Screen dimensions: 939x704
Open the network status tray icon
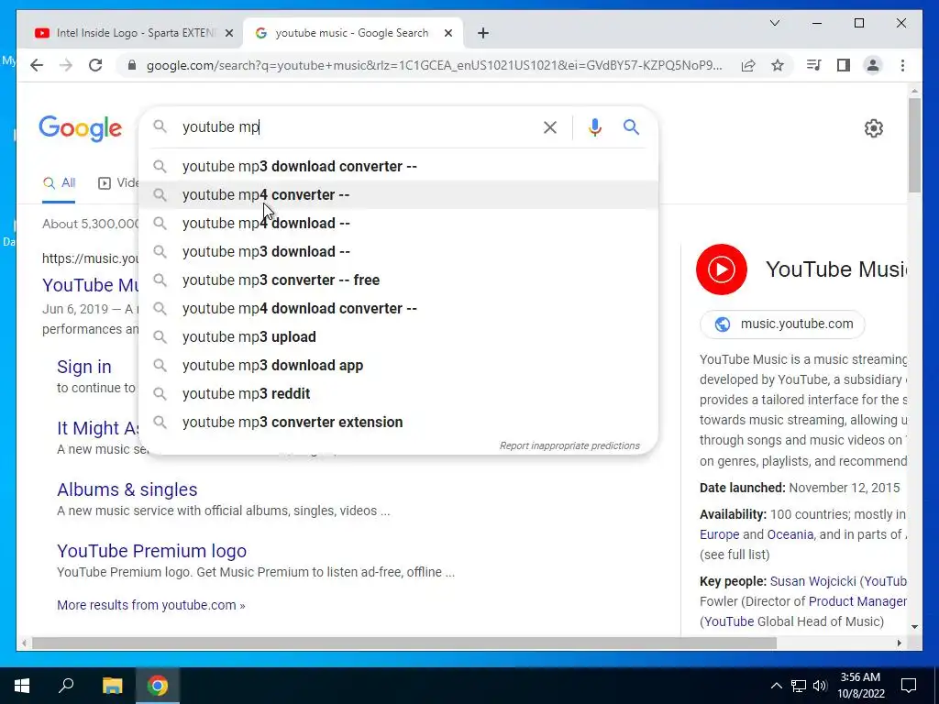799,686
